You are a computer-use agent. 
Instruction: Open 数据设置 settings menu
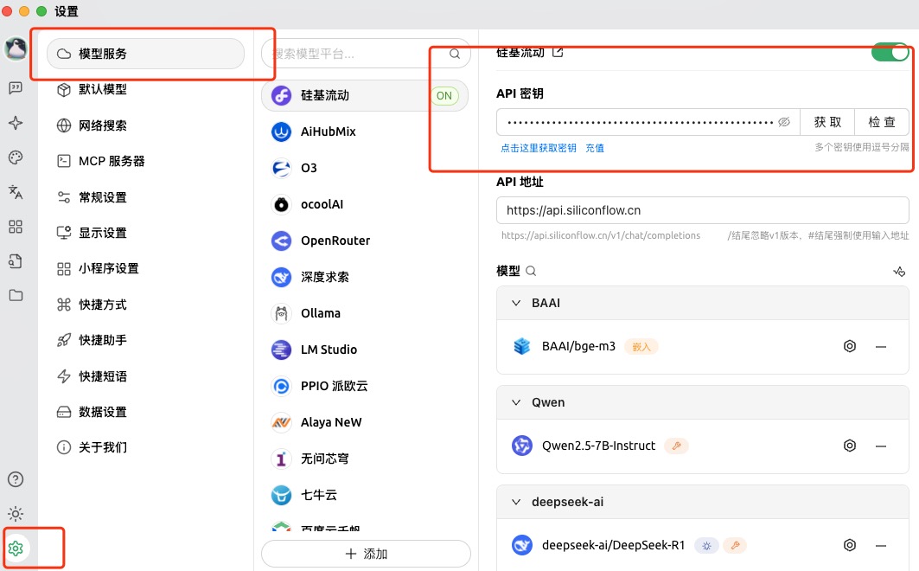pos(145,412)
